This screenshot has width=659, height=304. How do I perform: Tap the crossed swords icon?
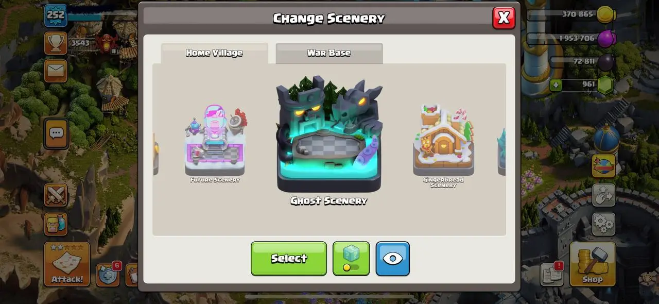click(x=56, y=195)
